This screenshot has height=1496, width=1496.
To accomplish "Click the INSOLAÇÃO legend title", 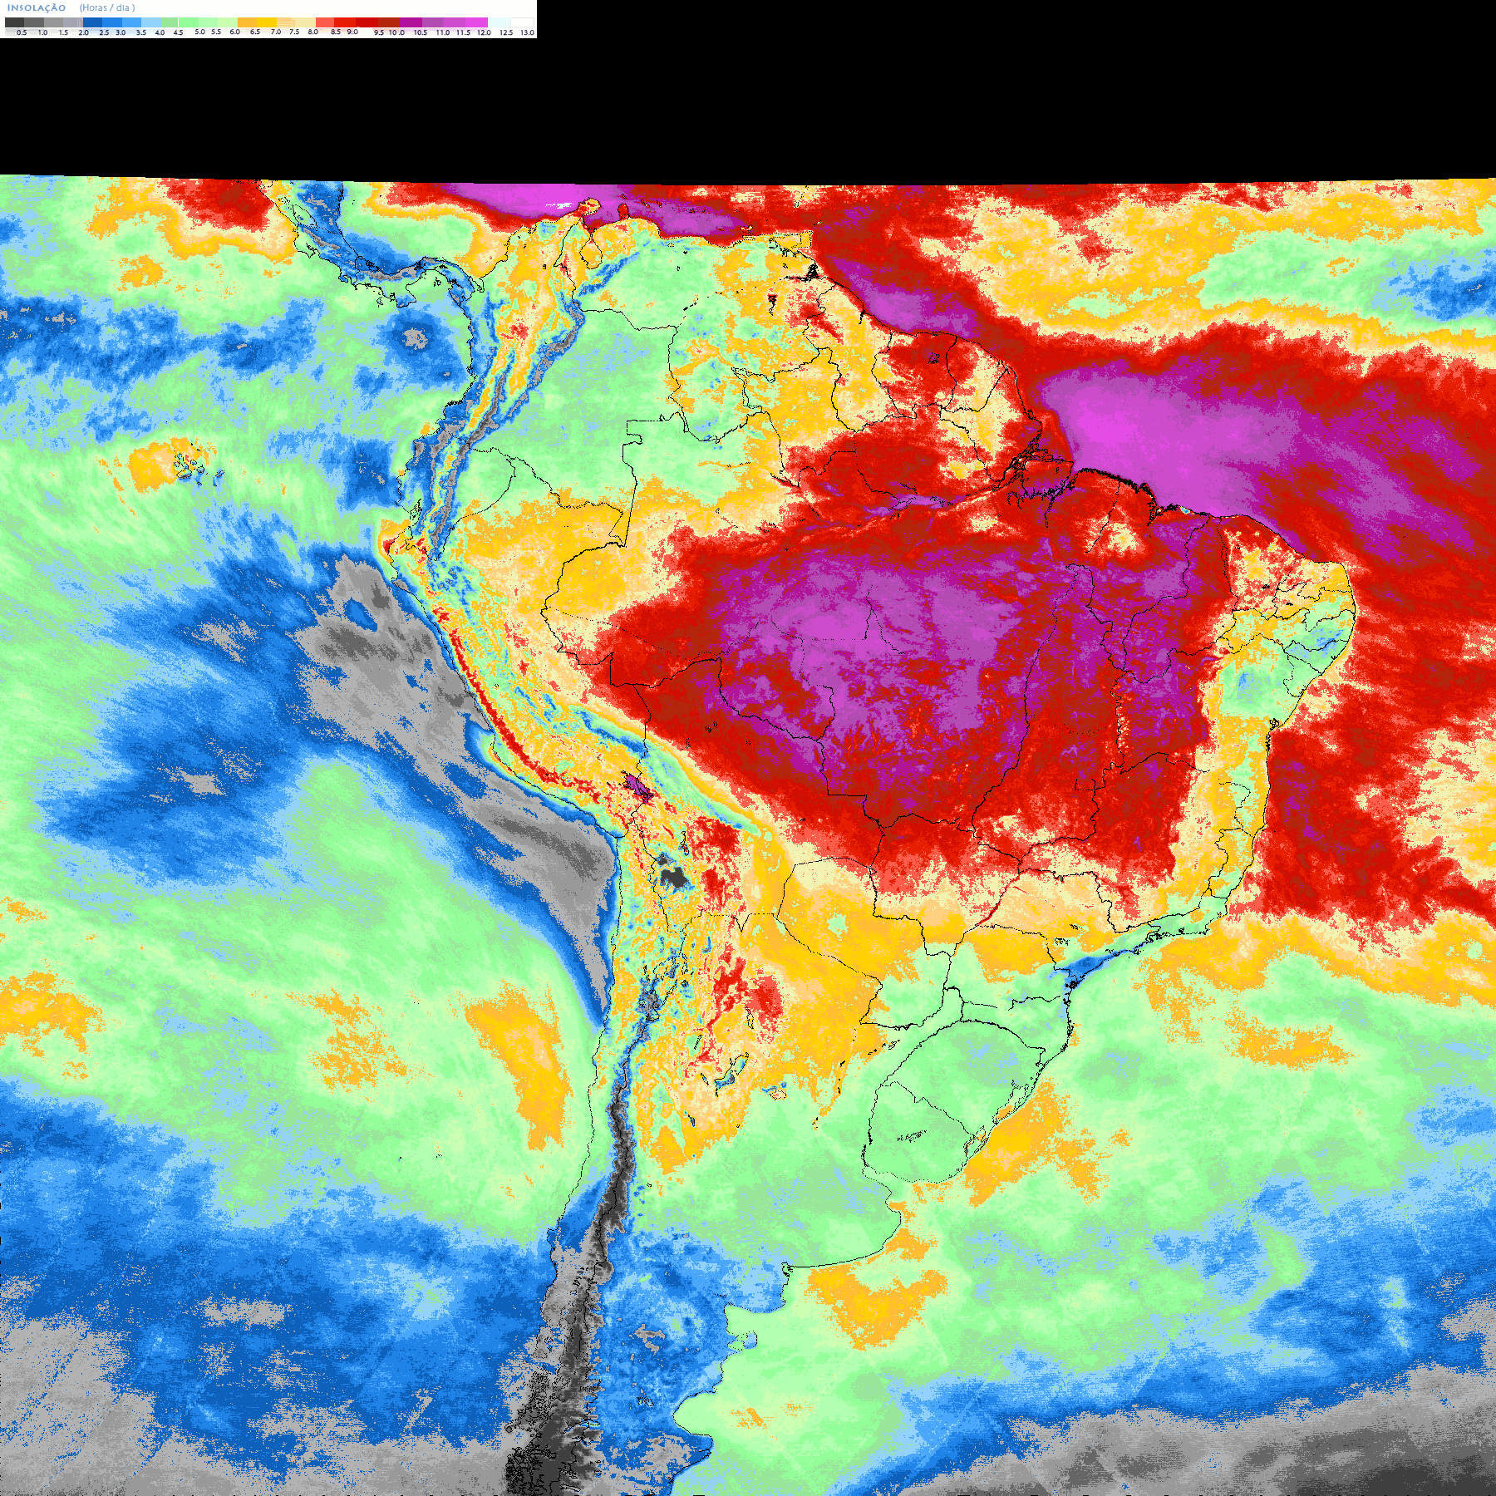I will [37, 7].
